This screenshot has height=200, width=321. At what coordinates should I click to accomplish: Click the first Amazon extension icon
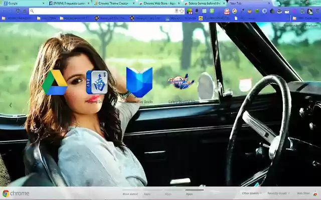click(197, 11)
